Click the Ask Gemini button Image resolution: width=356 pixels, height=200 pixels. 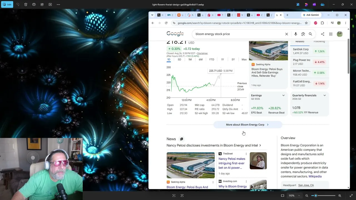point(311,15)
